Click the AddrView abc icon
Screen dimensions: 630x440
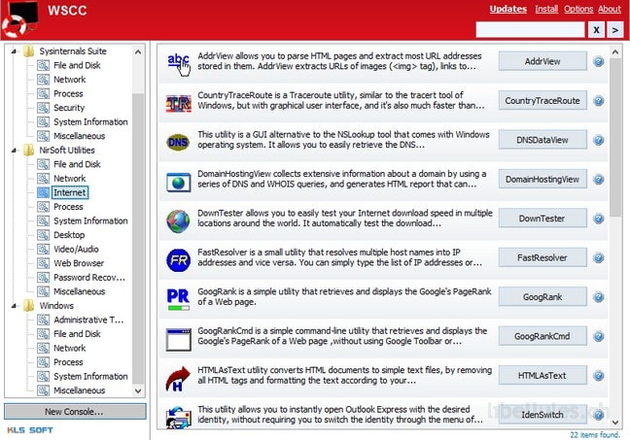179,64
